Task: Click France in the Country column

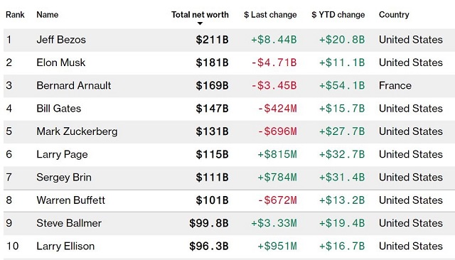Action: click(x=395, y=85)
